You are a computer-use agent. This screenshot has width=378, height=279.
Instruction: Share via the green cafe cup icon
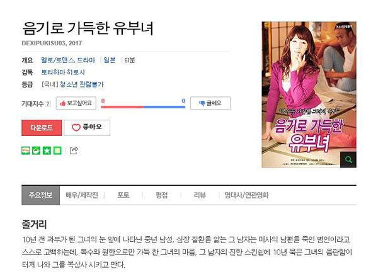coord(36,151)
